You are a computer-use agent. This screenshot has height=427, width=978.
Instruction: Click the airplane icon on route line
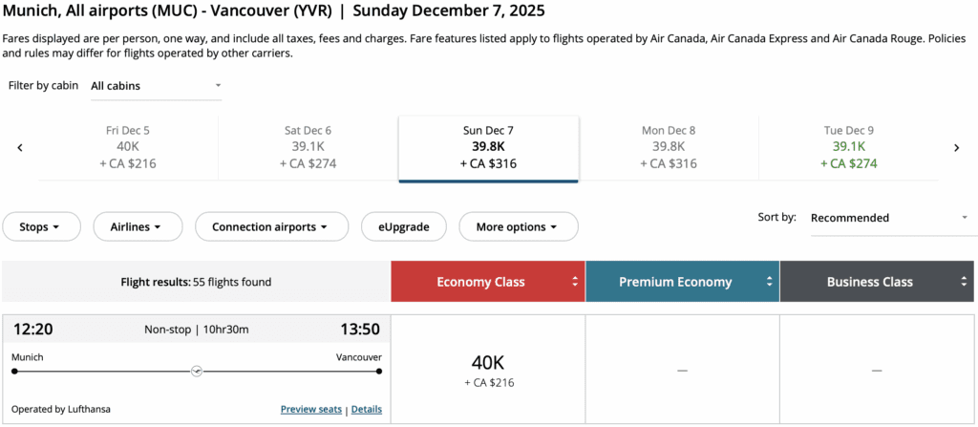coord(197,371)
